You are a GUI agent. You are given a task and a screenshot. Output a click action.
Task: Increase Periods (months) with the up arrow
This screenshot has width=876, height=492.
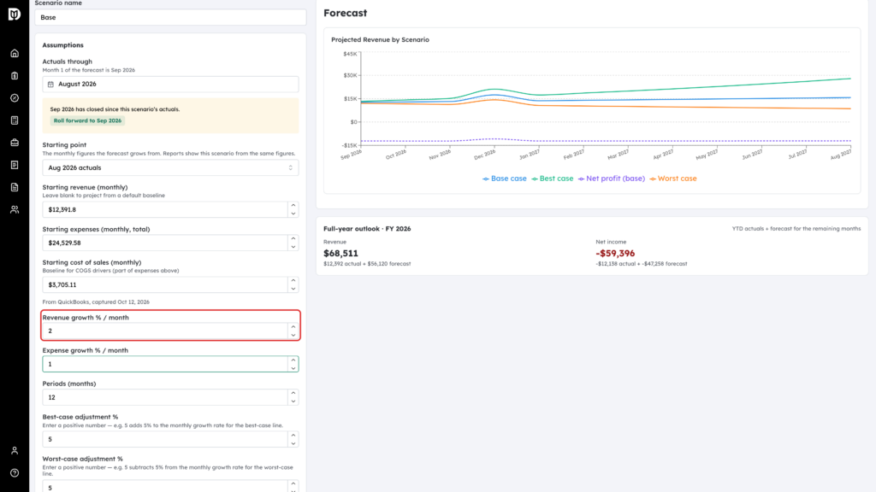293,393
